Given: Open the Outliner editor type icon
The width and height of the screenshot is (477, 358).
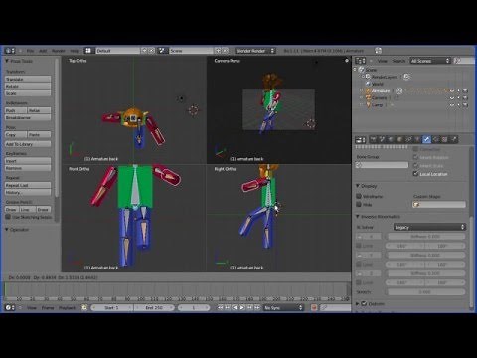Looking at the screenshot, I should [360, 61].
